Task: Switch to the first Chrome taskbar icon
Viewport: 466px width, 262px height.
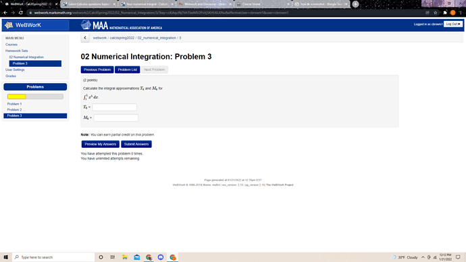Action: [x=149, y=257]
